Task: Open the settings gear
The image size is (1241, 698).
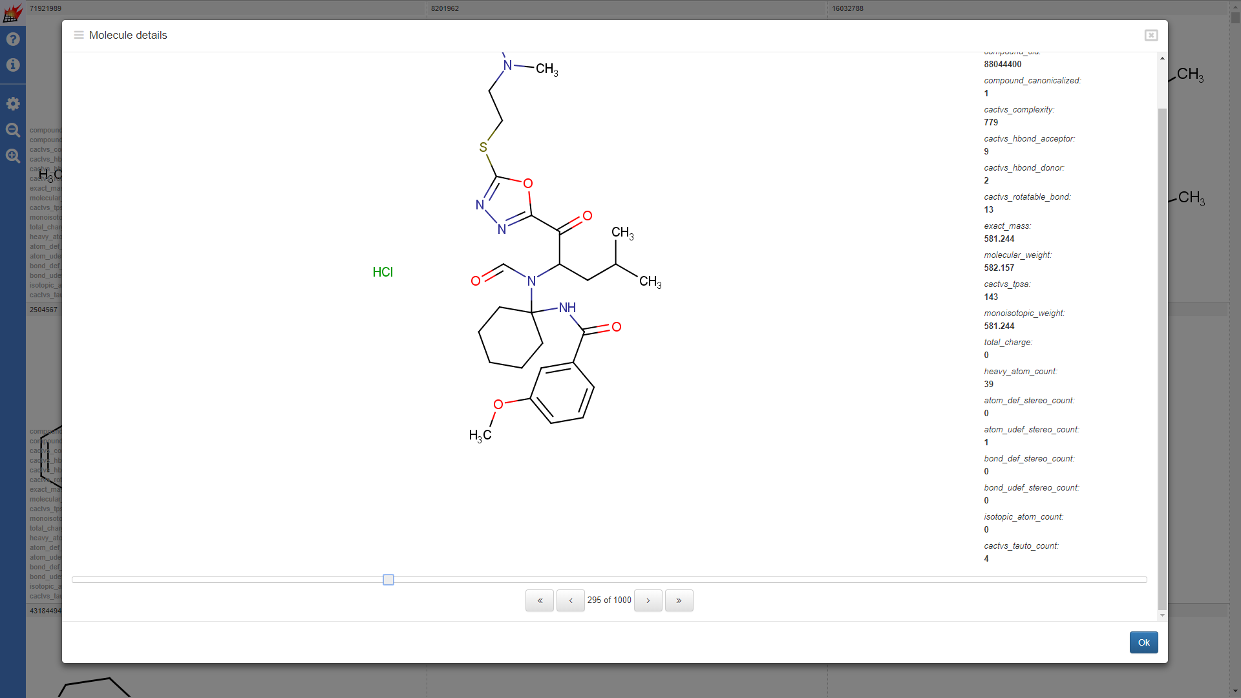Action: (x=13, y=103)
